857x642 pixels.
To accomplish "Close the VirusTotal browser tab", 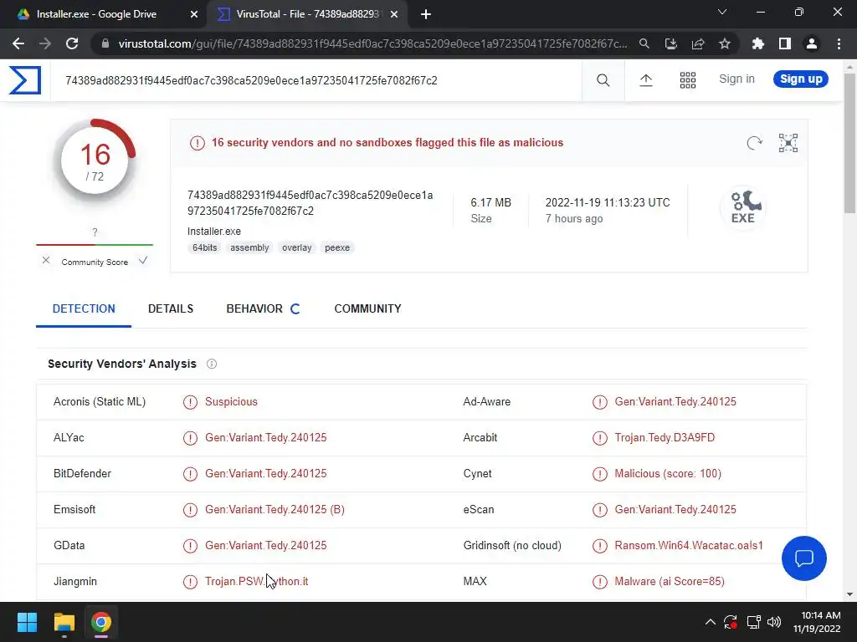I will click(394, 14).
